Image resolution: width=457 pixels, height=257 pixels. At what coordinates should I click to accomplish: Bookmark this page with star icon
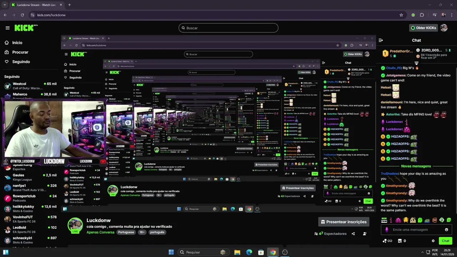tap(401, 15)
